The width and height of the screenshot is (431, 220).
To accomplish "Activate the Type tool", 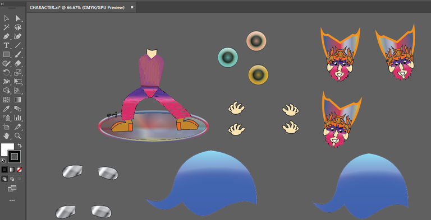I will tap(6, 45).
